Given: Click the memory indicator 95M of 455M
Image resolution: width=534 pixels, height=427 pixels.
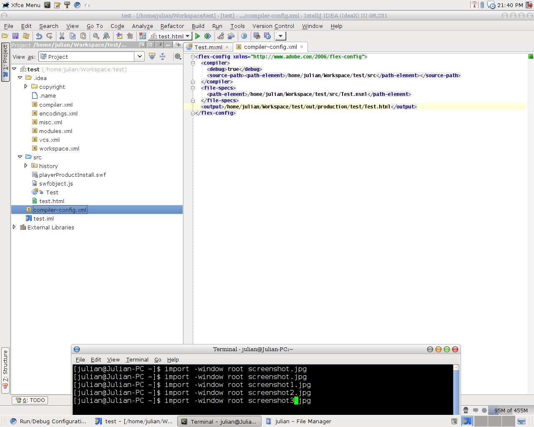Looking at the screenshot, I should point(511,410).
